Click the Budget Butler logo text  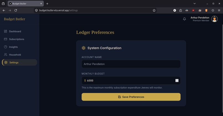pyautogui.click(x=14, y=19)
